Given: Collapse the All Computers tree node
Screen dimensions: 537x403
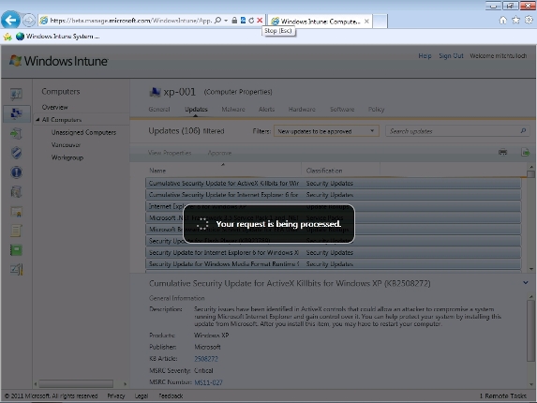Looking at the screenshot, I should point(38,120).
